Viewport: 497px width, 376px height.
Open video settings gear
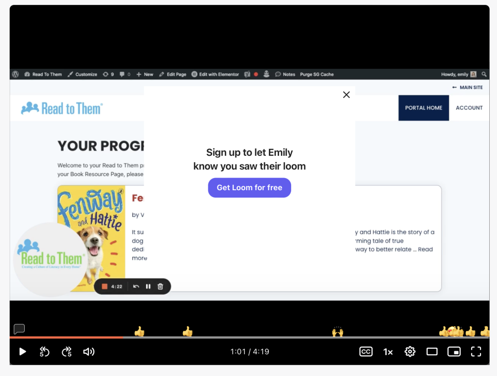(x=410, y=352)
